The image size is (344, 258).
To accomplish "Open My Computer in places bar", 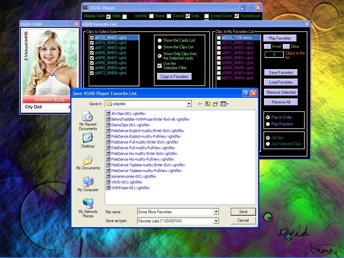I will (x=88, y=184).
